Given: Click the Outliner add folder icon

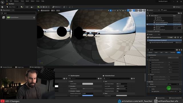Looking at the screenshot, I should tap(179, 13).
